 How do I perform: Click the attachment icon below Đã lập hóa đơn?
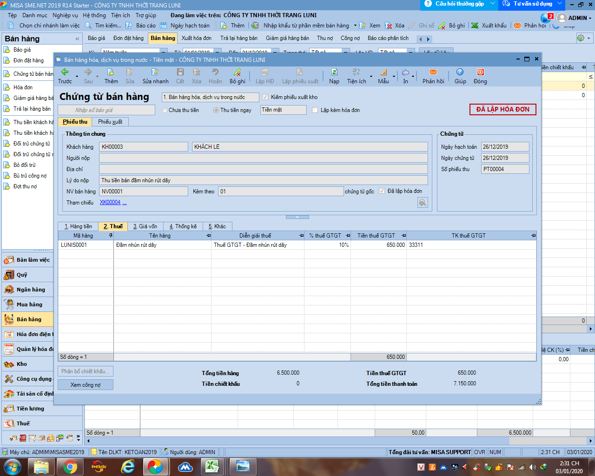[423, 203]
